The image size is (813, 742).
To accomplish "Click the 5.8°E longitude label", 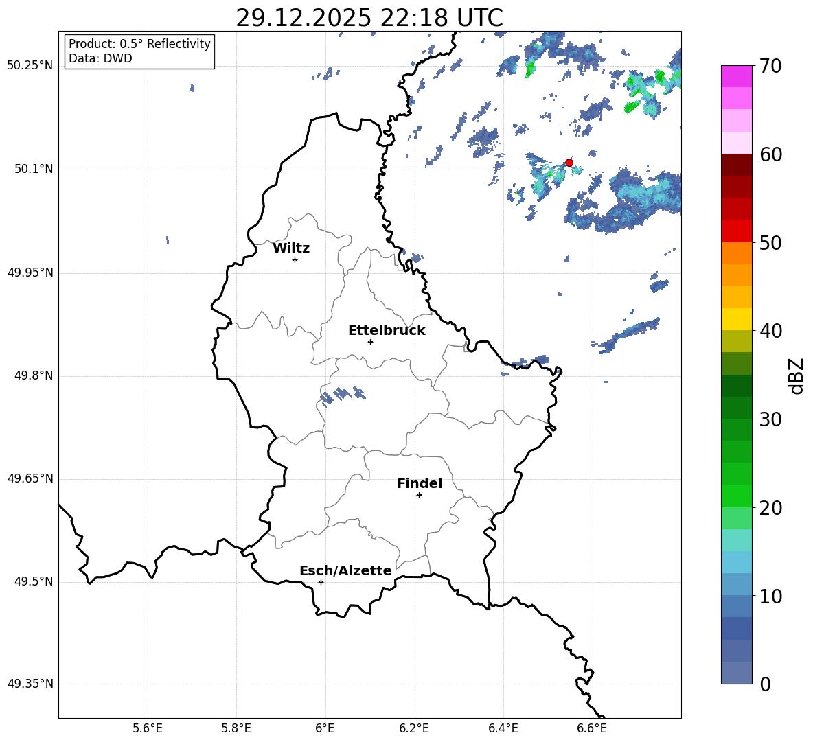I will coord(236,728).
